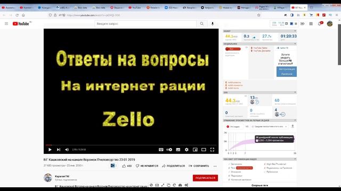
Task: Switch to the vidIQ browser tab
Action: tap(63, 7)
